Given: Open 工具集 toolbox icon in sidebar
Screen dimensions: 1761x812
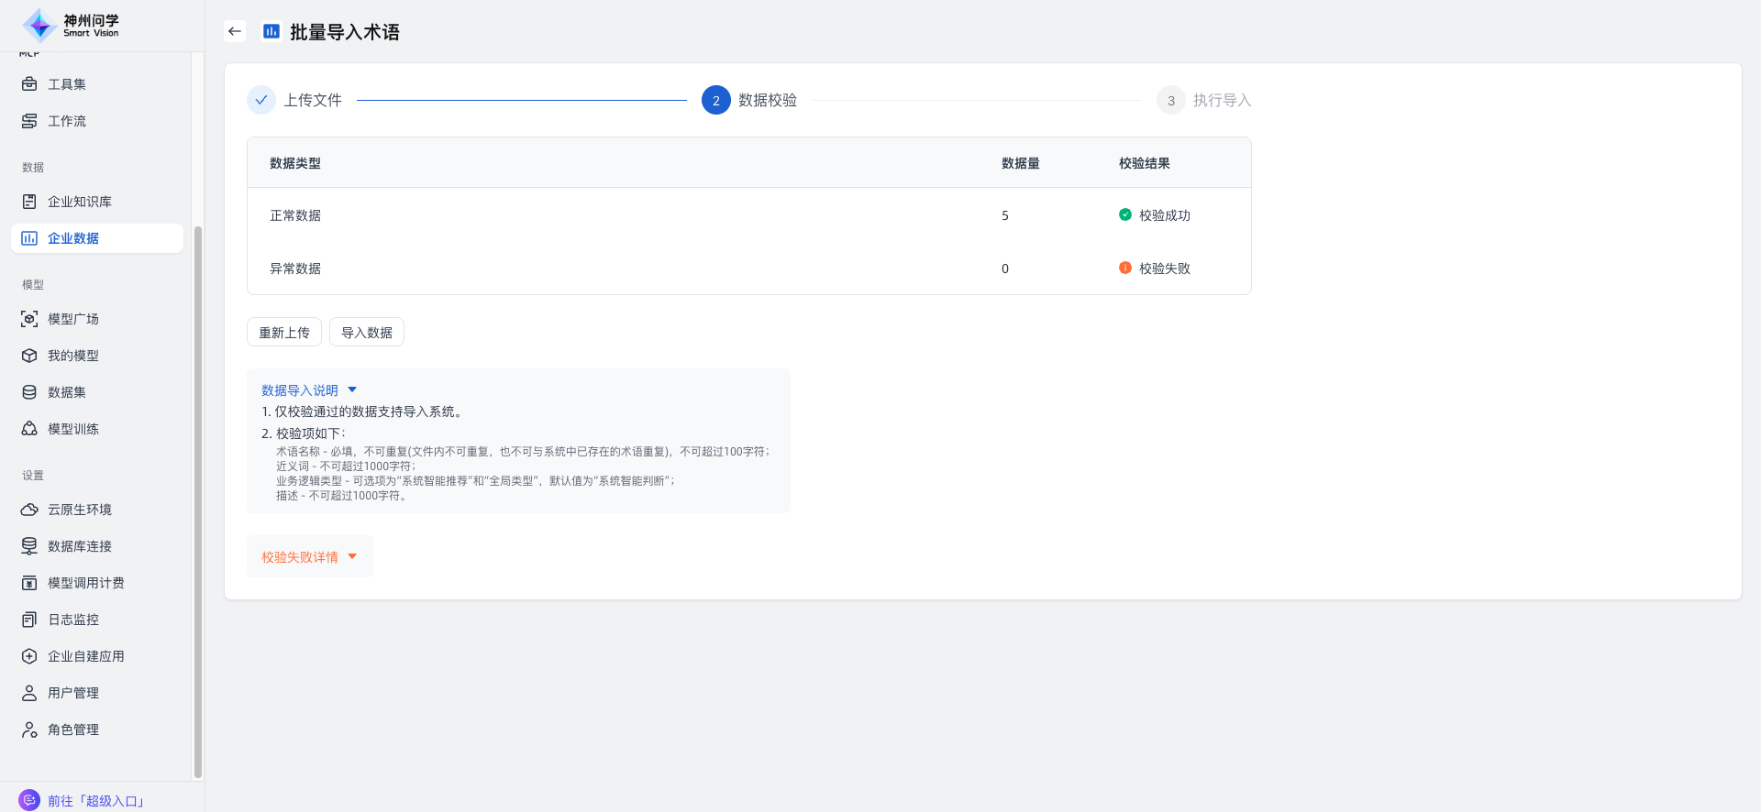Looking at the screenshot, I should pos(29,84).
